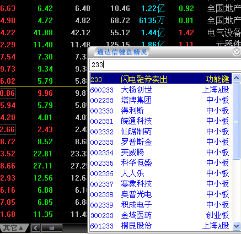Click the 6135万 volume cell
Viewport: 241px width, 234px height.
pyautogui.click(x=152, y=20)
